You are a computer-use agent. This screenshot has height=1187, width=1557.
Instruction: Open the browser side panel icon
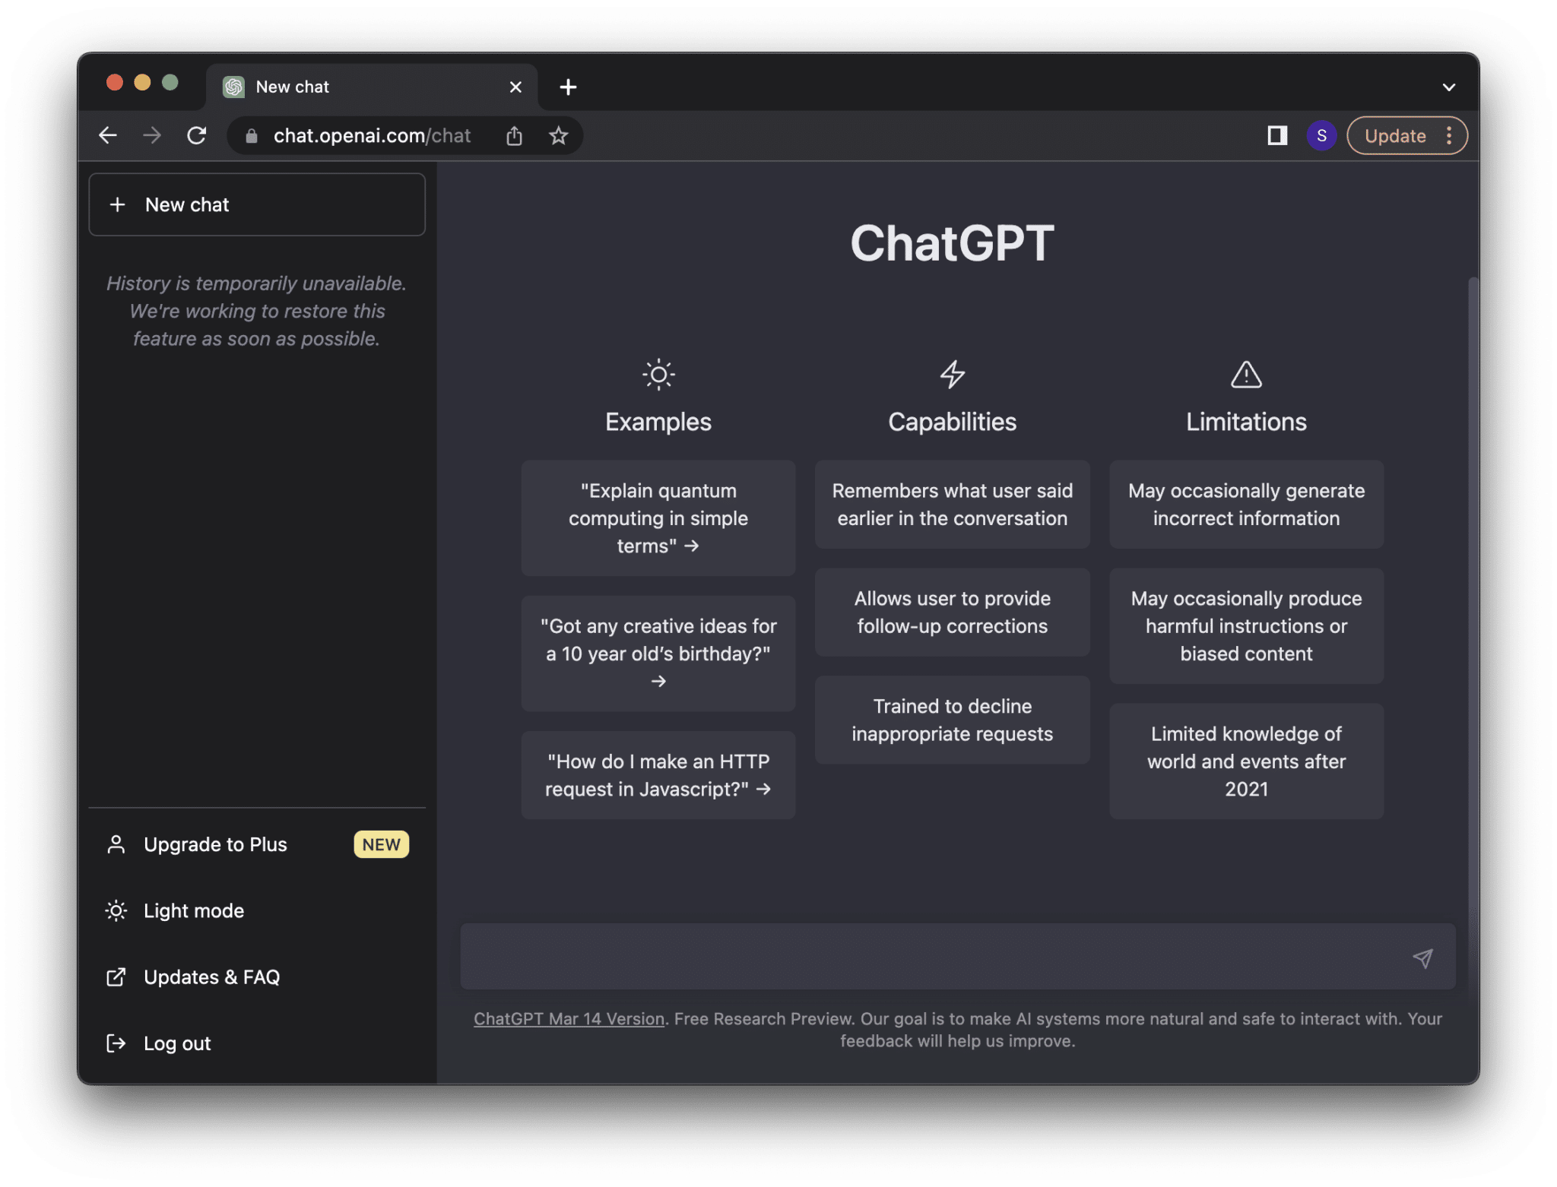1277,135
